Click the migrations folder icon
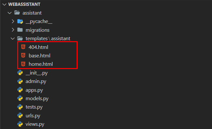 pos(20,30)
